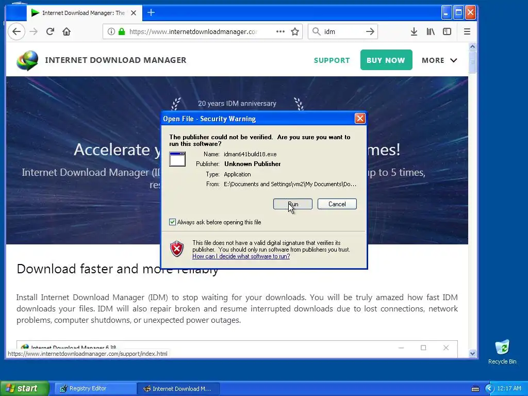
Task: Bookmark this page with the star
Action: (x=295, y=31)
